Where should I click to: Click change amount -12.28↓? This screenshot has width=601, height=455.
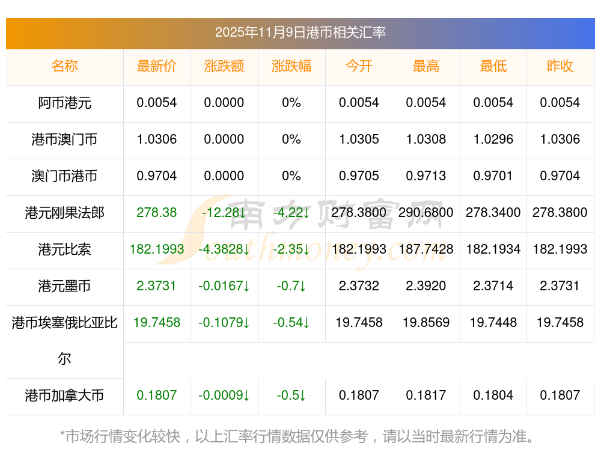point(224,212)
